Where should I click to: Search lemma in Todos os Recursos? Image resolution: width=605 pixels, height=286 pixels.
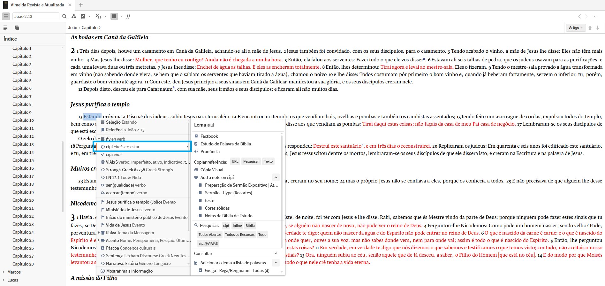click(x=240, y=235)
